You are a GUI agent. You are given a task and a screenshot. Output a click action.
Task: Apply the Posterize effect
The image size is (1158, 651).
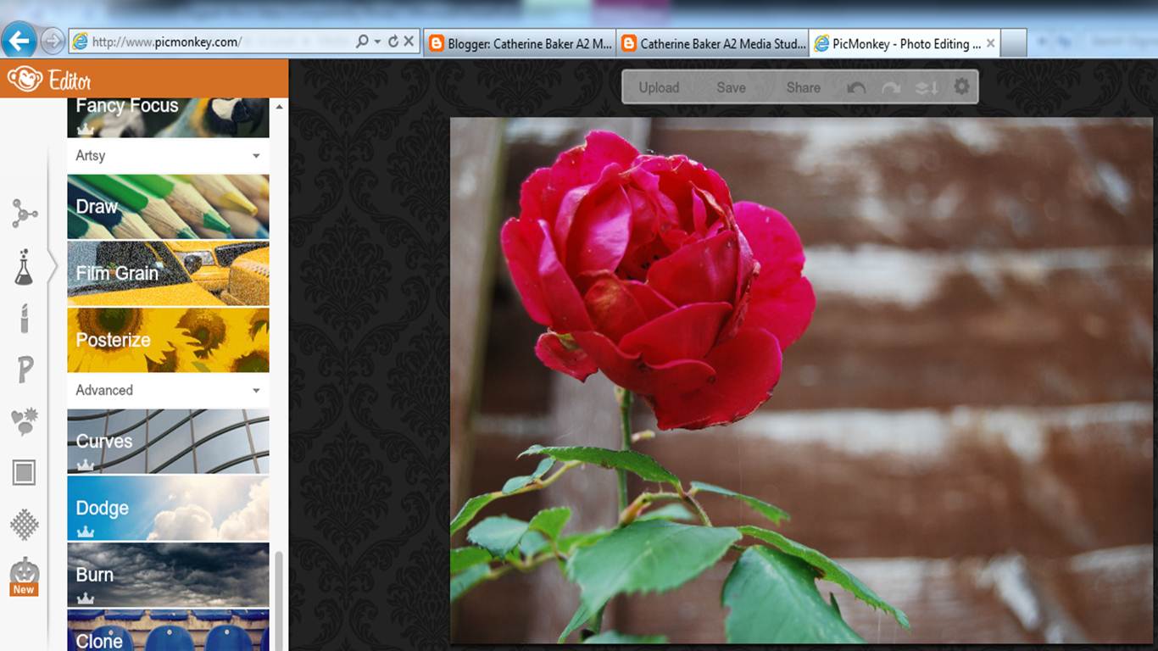(169, 340)
